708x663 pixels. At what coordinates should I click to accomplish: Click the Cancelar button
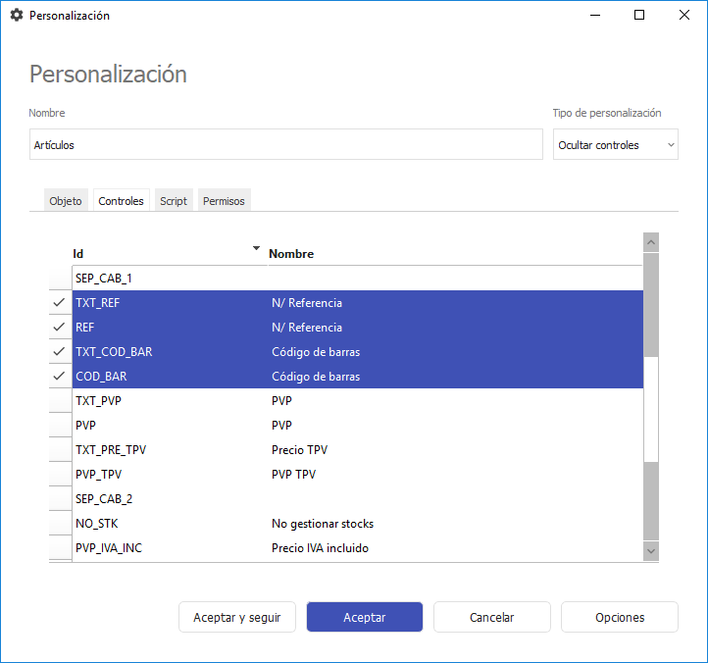point(491,618)
